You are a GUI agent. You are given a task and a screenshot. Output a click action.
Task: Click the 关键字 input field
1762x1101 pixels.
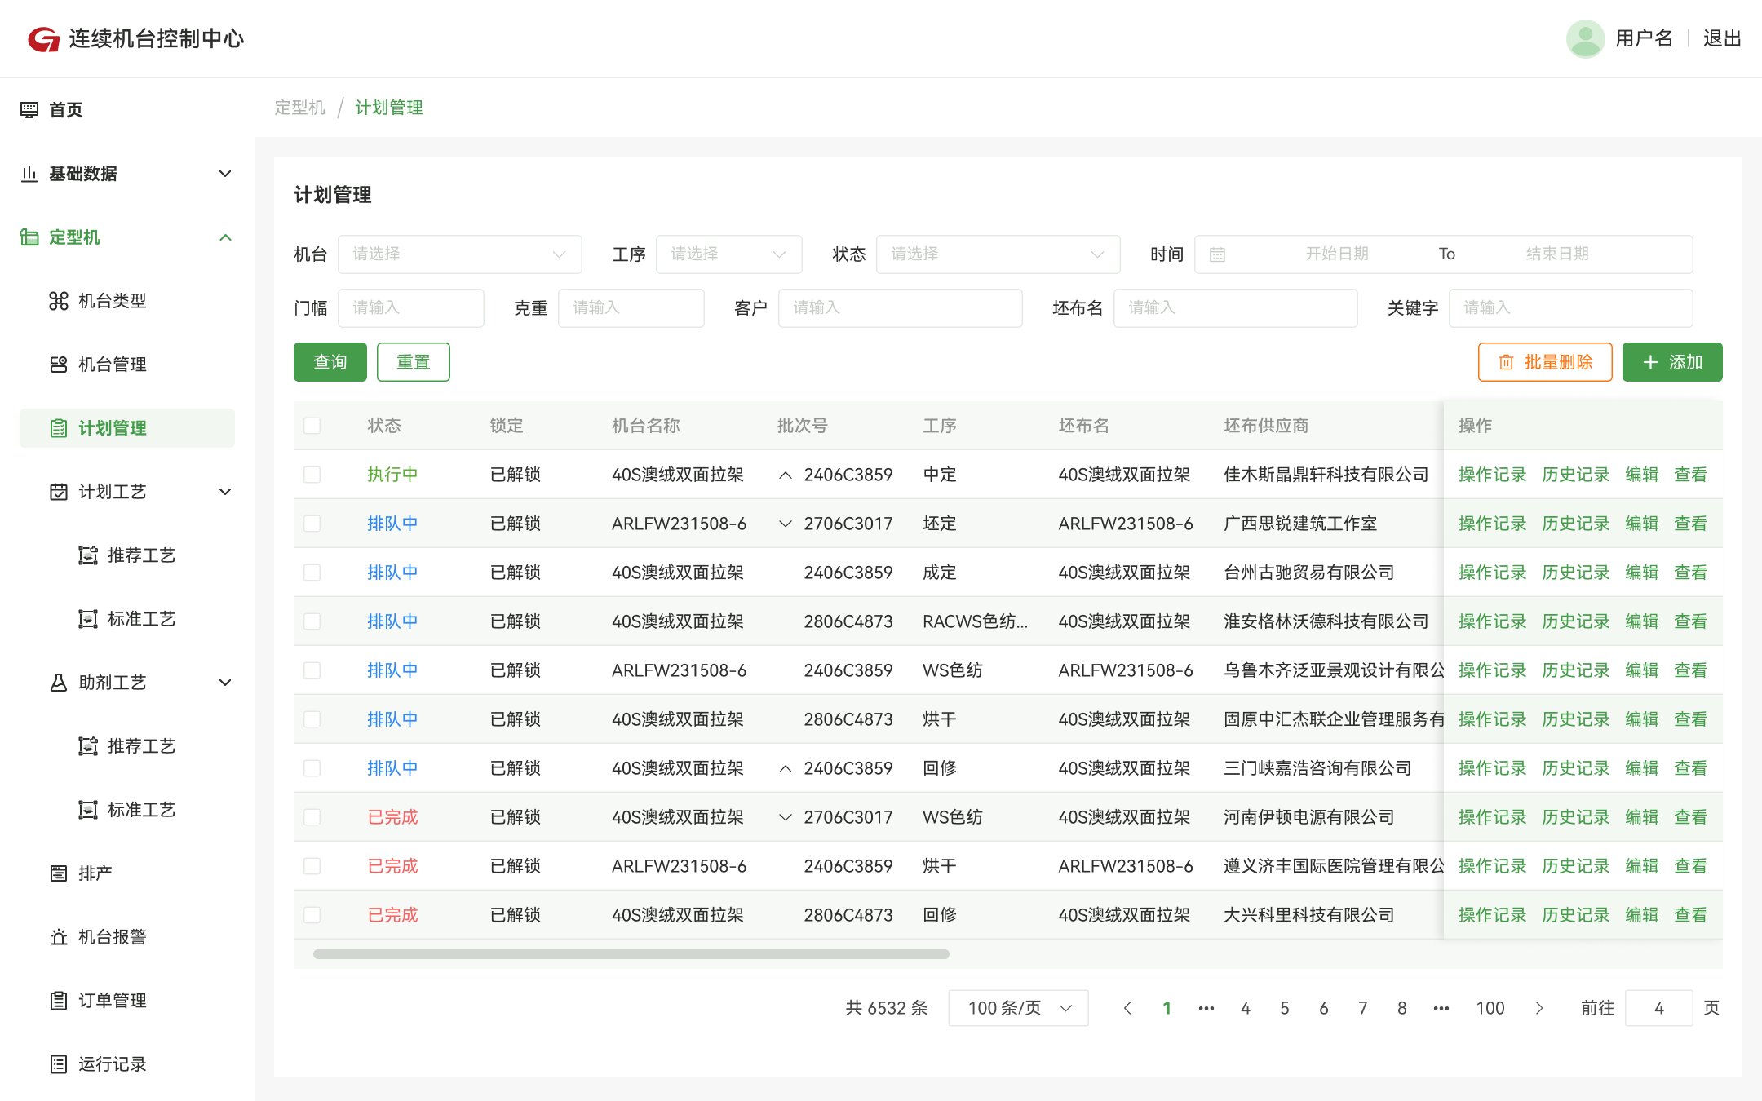point(1571,308)
